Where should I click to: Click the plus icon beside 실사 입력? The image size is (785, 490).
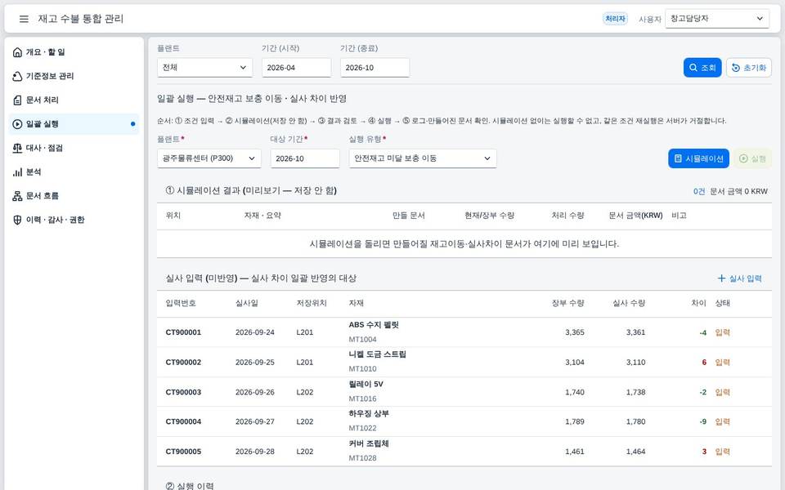click(721, 278)
